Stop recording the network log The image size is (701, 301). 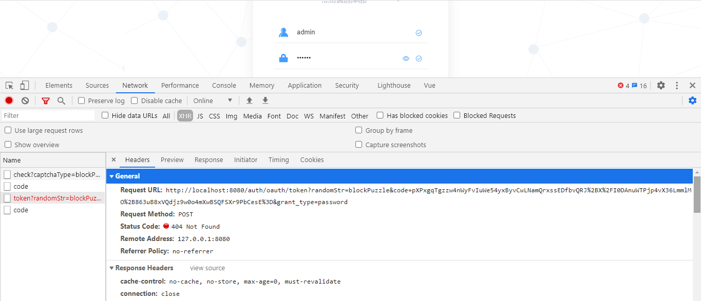pos(8,100)
